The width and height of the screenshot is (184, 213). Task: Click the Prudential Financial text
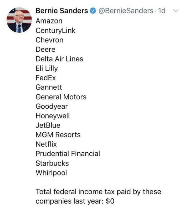click(68, 154)
